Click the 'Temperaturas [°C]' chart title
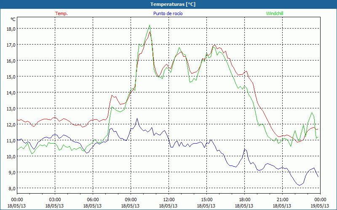337x210 pixels. click(173, 4)
